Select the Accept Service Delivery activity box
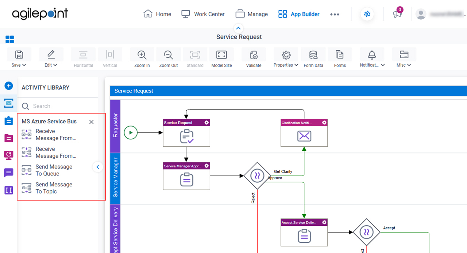 (x=304, y=232)
